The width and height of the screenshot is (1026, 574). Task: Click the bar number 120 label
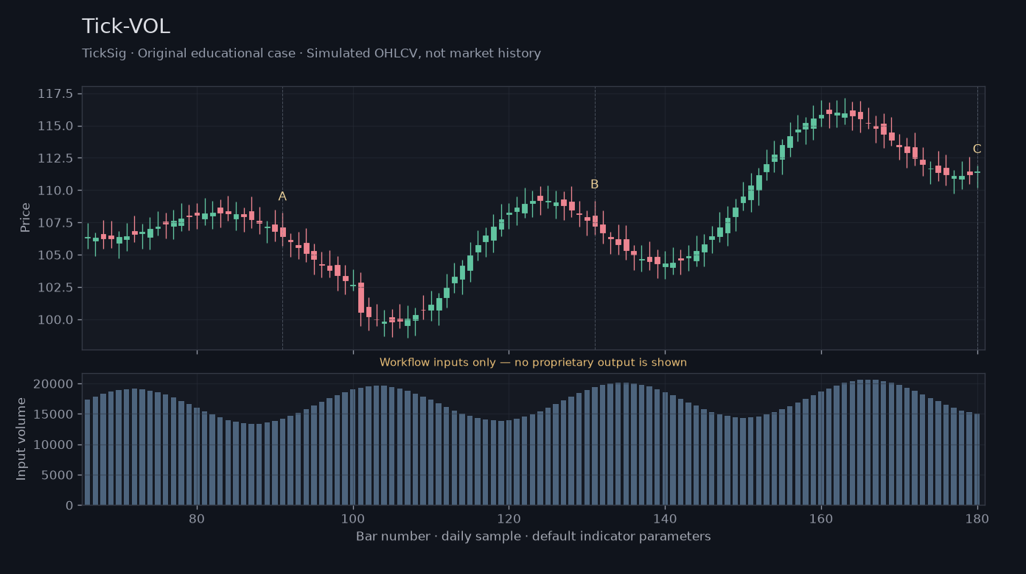click(x=509, y=517)
